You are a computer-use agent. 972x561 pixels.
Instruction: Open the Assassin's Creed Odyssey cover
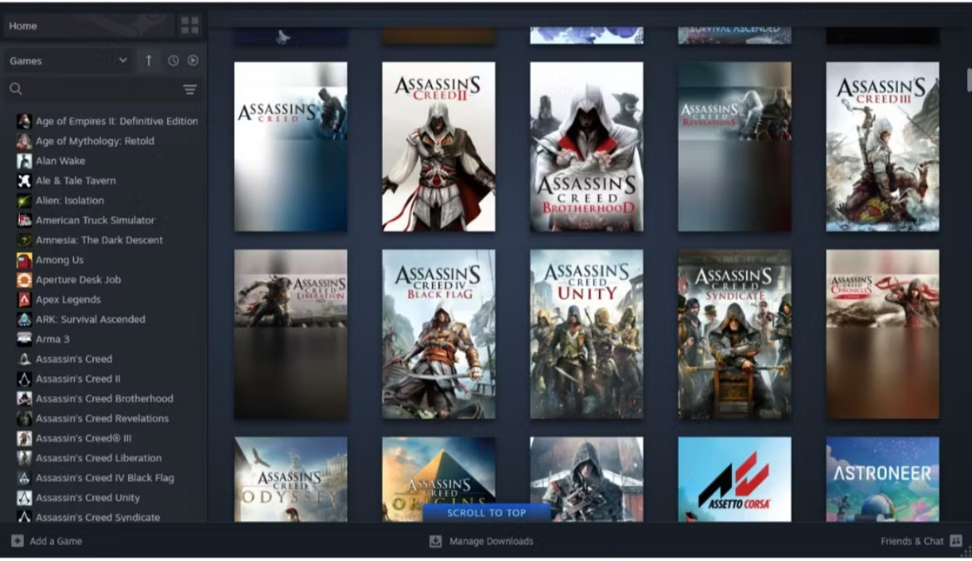pyautogui.click(x=291, y=480)
